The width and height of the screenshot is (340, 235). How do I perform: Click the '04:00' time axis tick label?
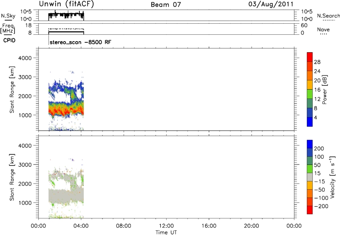81,226
